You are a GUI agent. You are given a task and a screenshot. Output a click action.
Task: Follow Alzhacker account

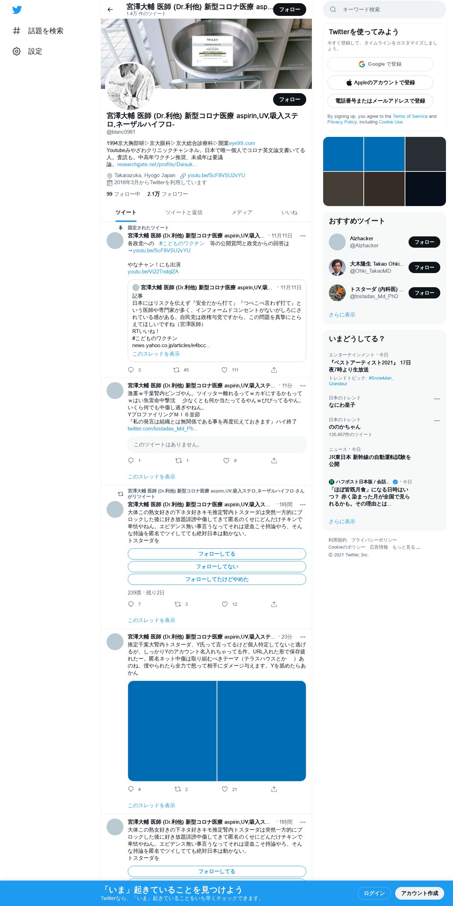(x=424, y=242)
